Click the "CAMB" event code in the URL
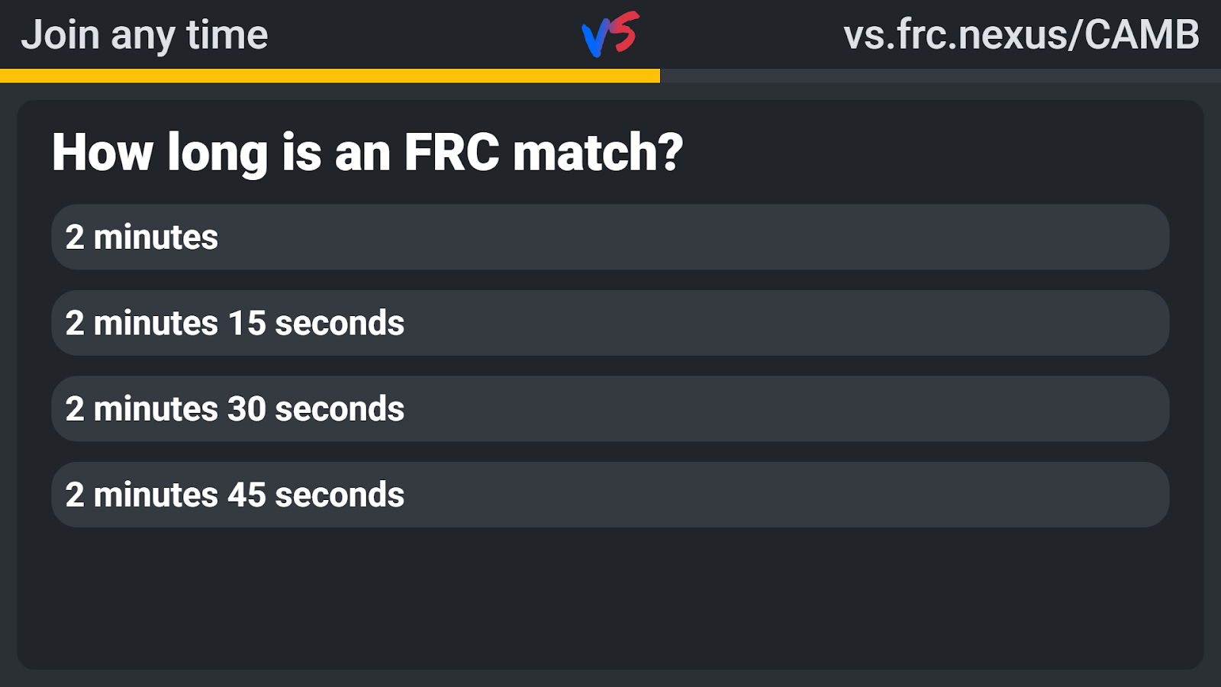Screen dimensions: 1221x687 click(1141, 35)
